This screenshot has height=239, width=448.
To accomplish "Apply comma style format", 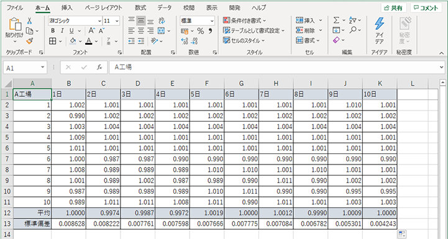I will click(210, 30).
